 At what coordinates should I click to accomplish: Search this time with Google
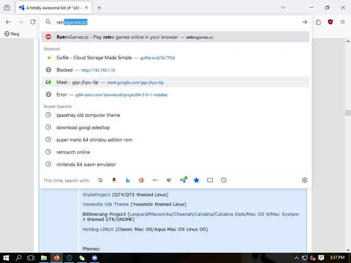(x=100, y=180)
